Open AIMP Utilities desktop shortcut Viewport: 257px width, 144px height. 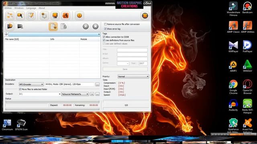click(247, 27)
